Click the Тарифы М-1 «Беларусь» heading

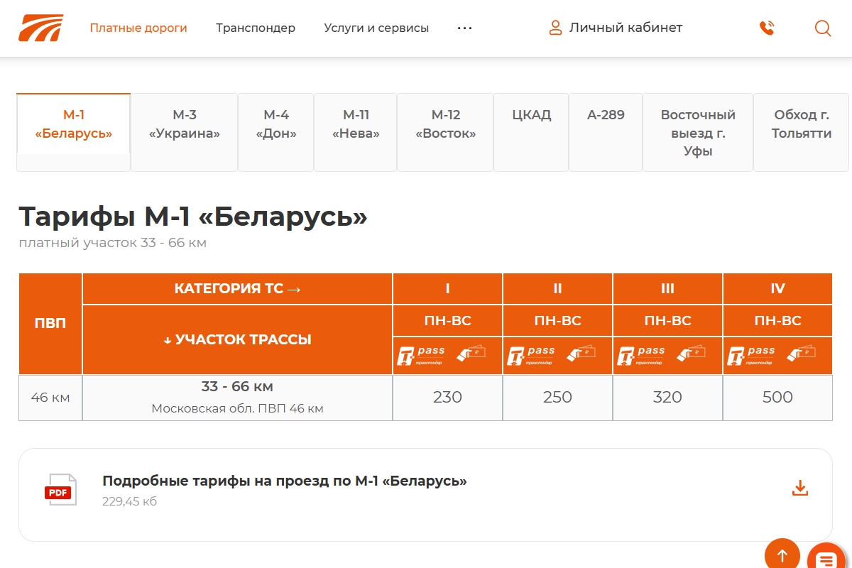point(193,217)
